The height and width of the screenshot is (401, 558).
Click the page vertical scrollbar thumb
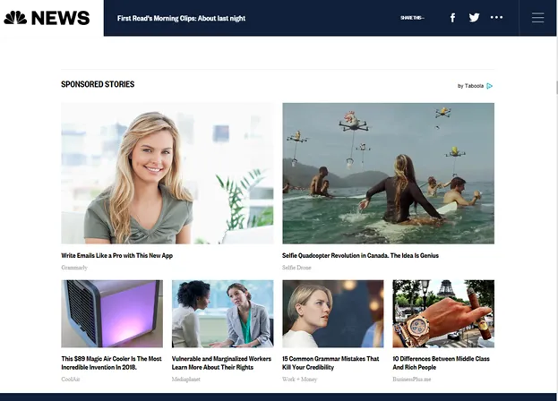coord(557,88)
